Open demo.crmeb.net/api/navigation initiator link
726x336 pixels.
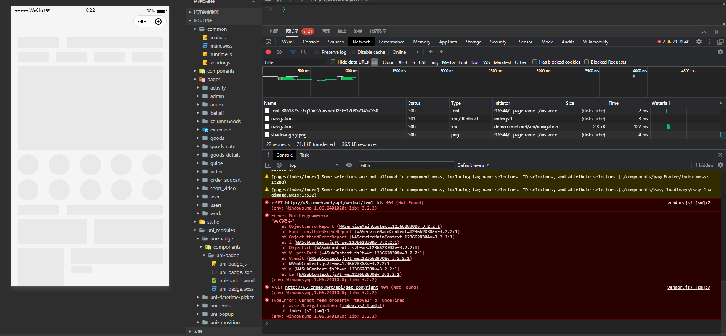pyautogui.click(x=526, y=127)
